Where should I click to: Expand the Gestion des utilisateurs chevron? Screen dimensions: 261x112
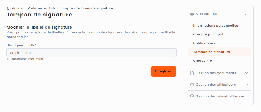[247, 85]
